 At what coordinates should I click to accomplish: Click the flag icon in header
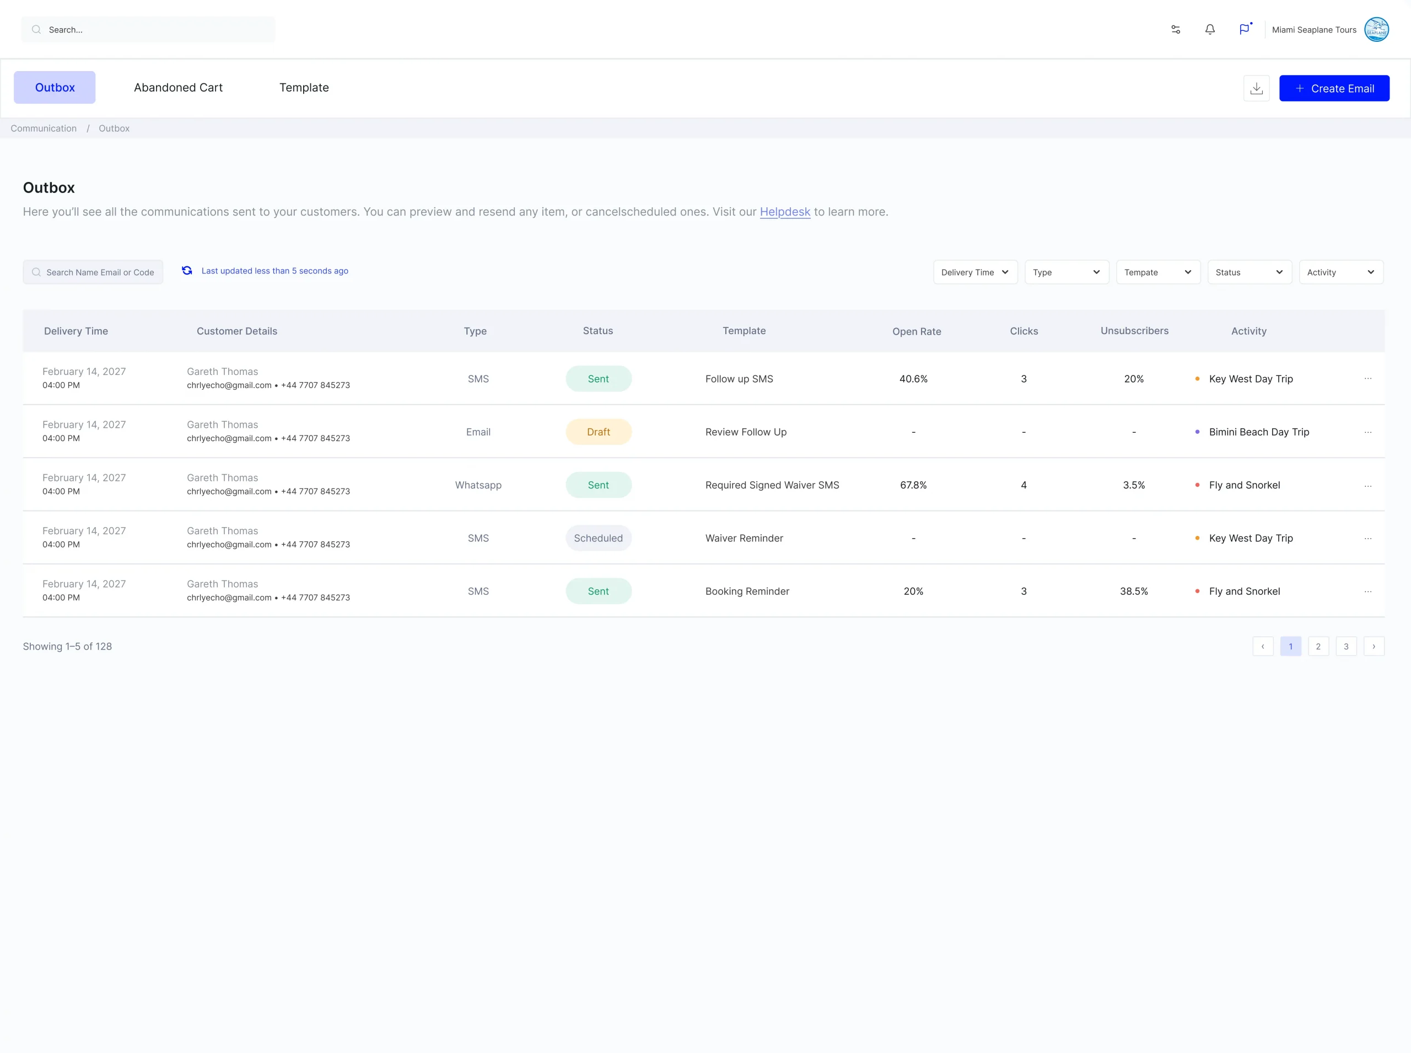pyautogui.click(x=1245, y=29)
